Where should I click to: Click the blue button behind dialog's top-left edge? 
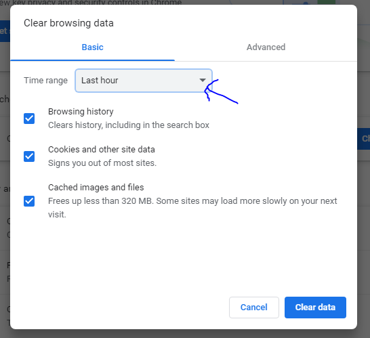click(5, 31)
